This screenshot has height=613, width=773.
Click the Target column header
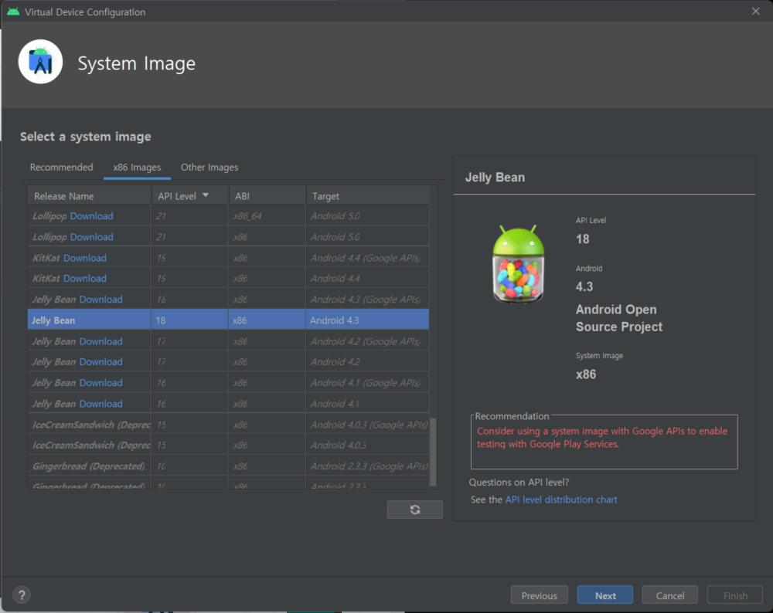click(368, 196)
